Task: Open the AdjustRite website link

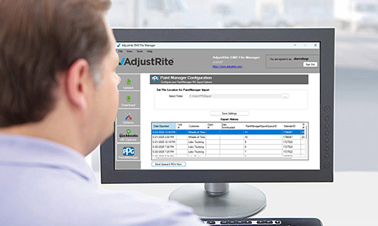Action: (227, 67)
